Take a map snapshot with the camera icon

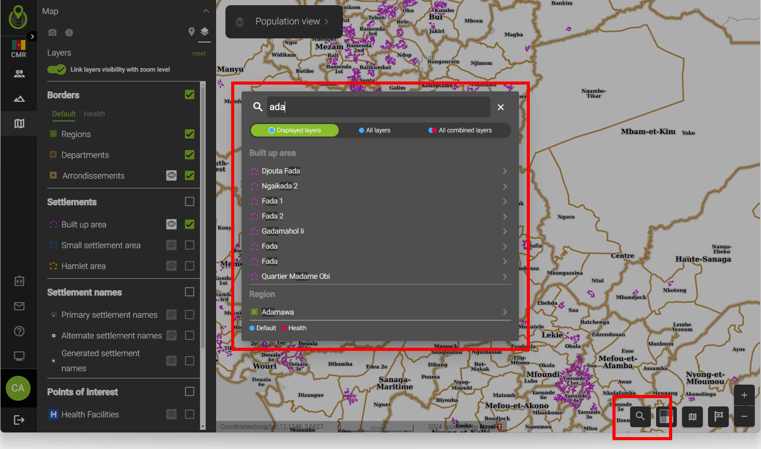click(52, 32)
